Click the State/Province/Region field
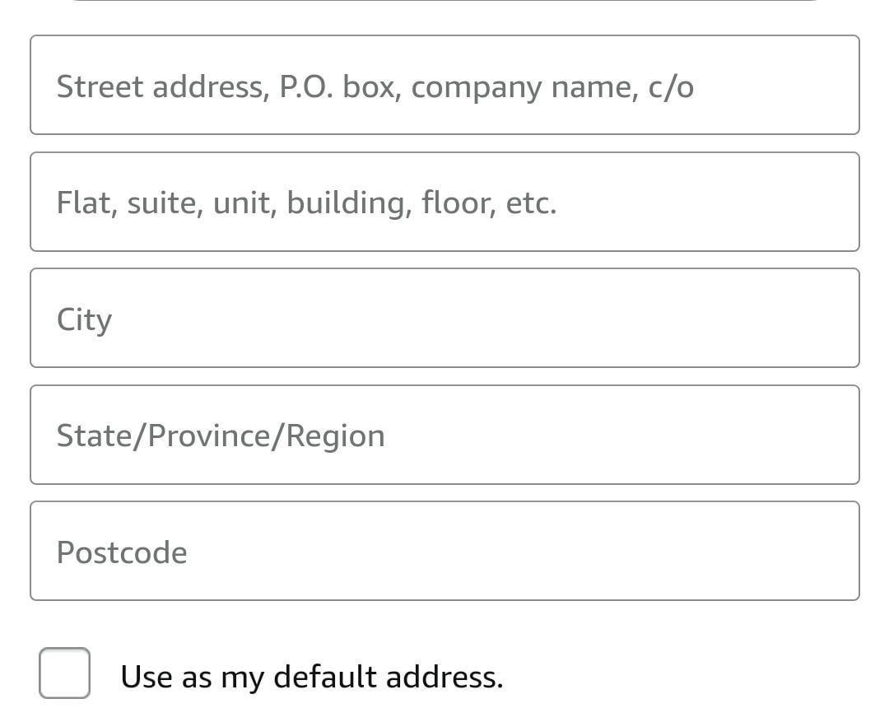 [444, 435]
